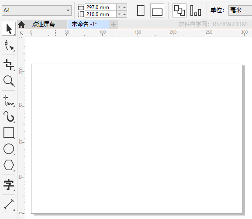Select the Polygon hexagon tool
The width and height of the screenshot is (252, 219).
(9, 165)
